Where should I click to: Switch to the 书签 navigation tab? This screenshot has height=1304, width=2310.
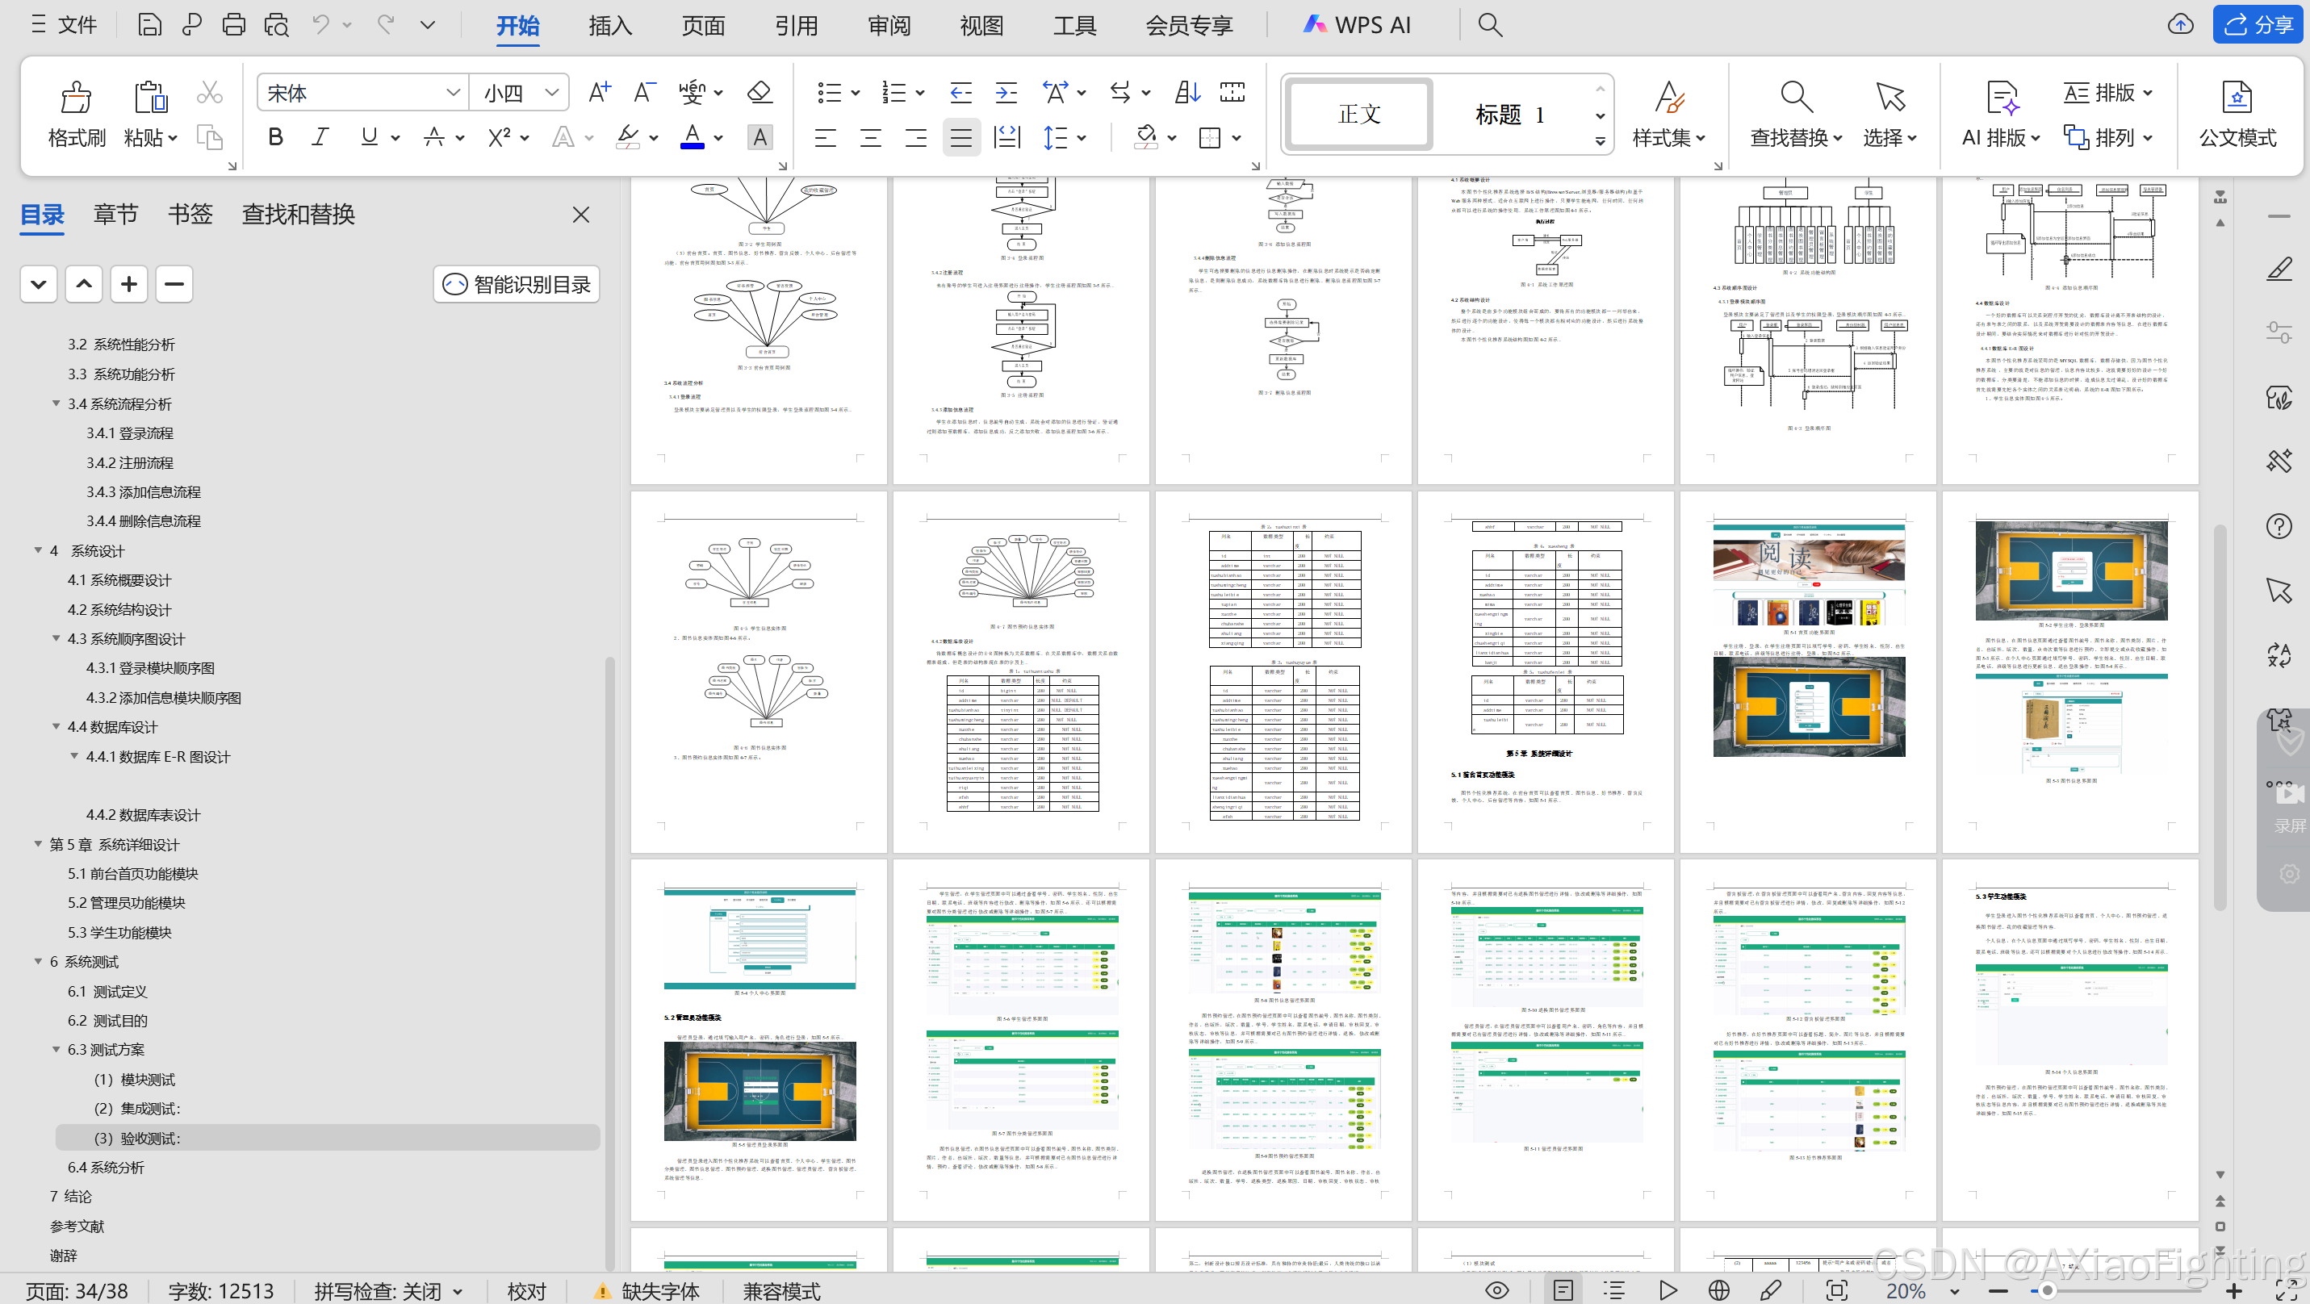pyautogui.click(x=190, y=214)
